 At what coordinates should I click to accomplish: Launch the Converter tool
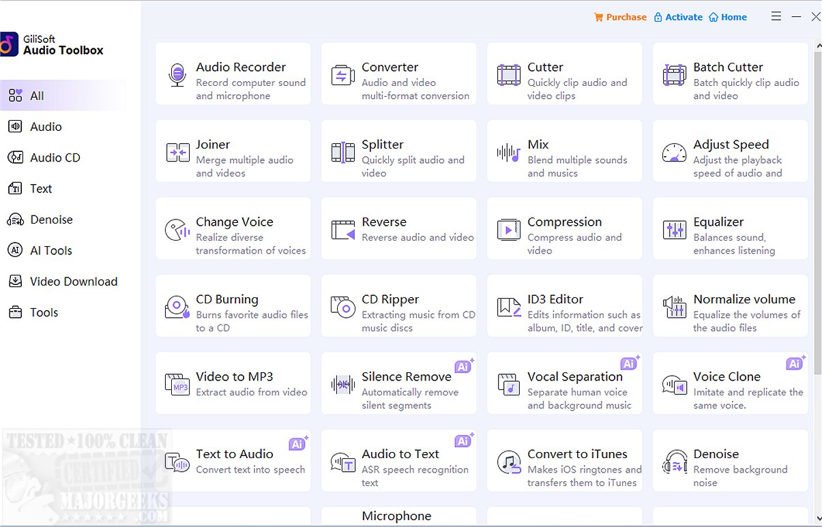pyautogui.click(x=398, y=74)
